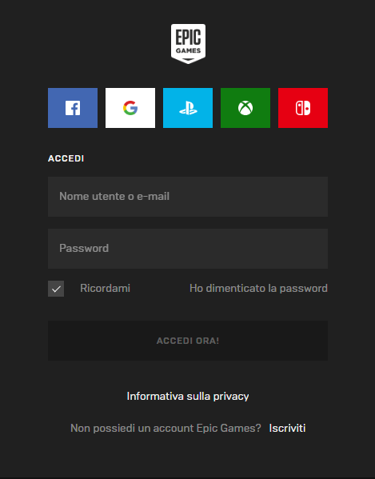This screenshot has width=375, height=479.
Task: Click the ACCEDI ORA! button
Action: [188, 341]
